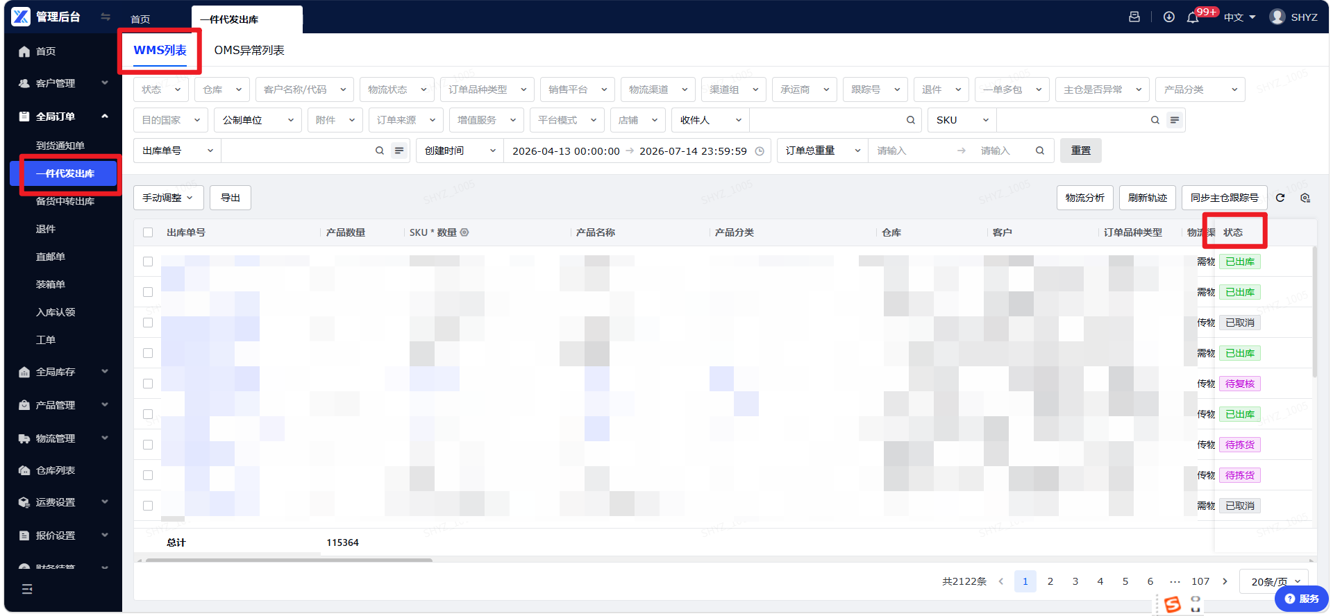Click search icon in SKU field

pos(1155,120)
